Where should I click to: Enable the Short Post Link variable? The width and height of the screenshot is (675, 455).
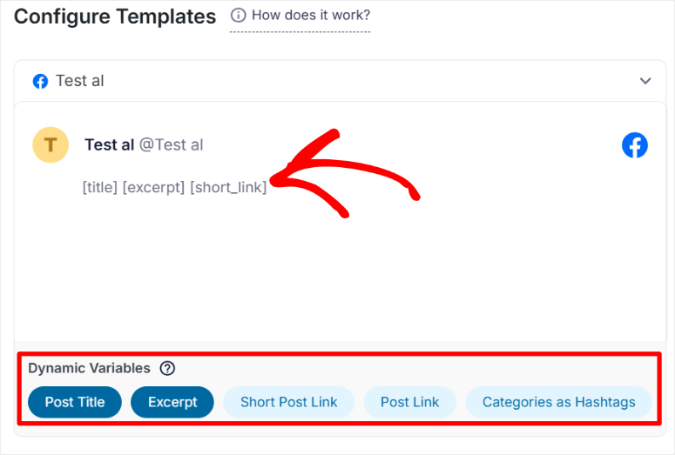288,402
